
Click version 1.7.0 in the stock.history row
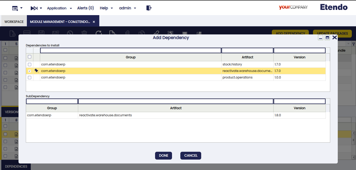click(x=299, y=64)
